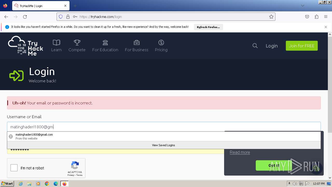The image size is (332, 187).
Task: Click the saved password key icon
Action: click(75, 17)
